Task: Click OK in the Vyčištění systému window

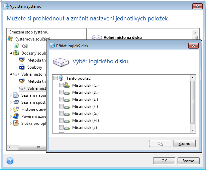Action: [x=164, y=161]
